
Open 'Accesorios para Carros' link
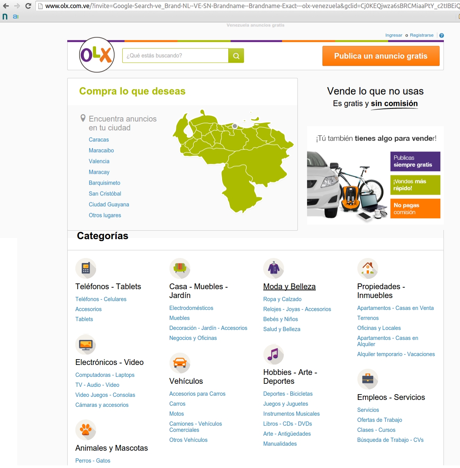pos(198,393)
